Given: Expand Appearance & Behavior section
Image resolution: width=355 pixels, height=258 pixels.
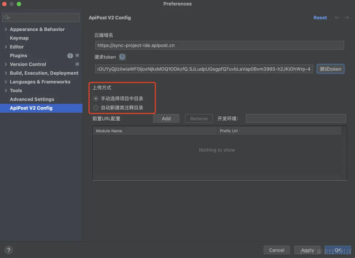Looking at the screenshot, I should (x=6, y=29).
